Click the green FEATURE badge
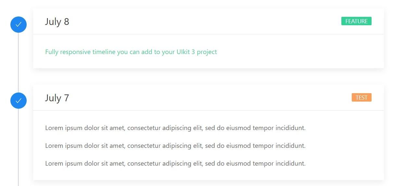Image resolution: width=393 pixels, height=186 pixels. point(356,21)
